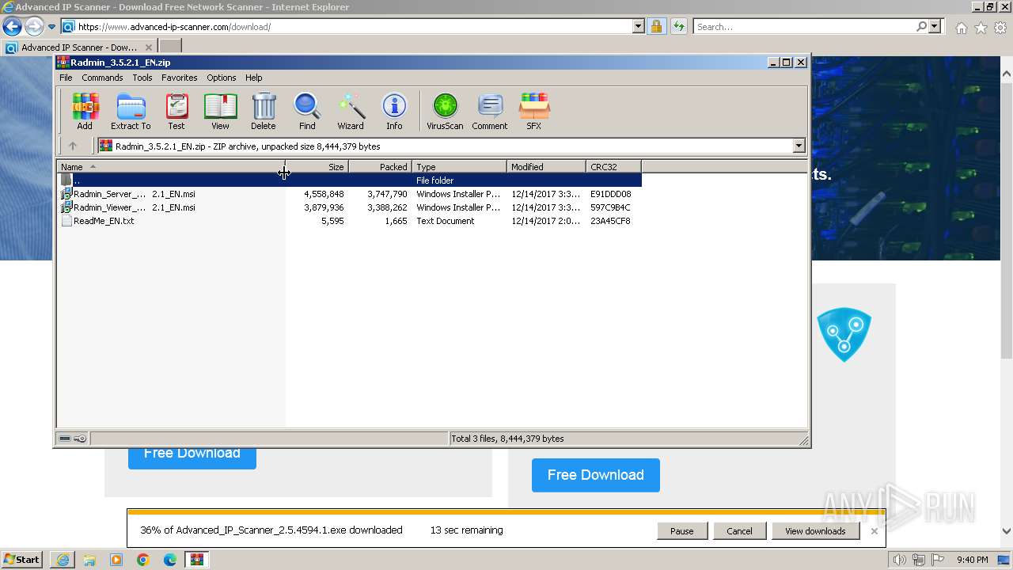Open the File menu in WinRAR
The height and width of the screenshot is (570, 1013).
click(66, 78)
